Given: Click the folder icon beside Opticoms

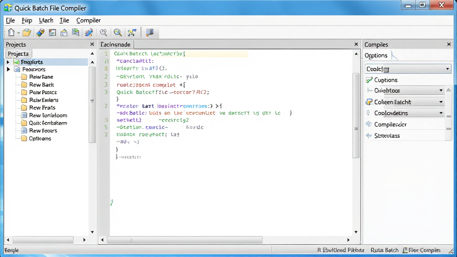Looking at the screenshot, I should [x=24, y=139].
